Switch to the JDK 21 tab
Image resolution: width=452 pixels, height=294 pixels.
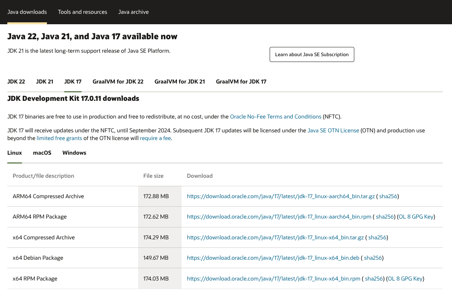click(45, 82)
